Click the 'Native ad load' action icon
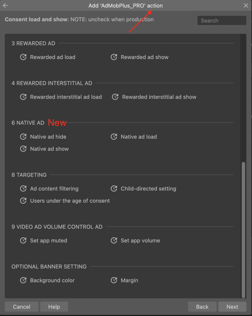This screenshot has height=316, width=252. (114, 137)
